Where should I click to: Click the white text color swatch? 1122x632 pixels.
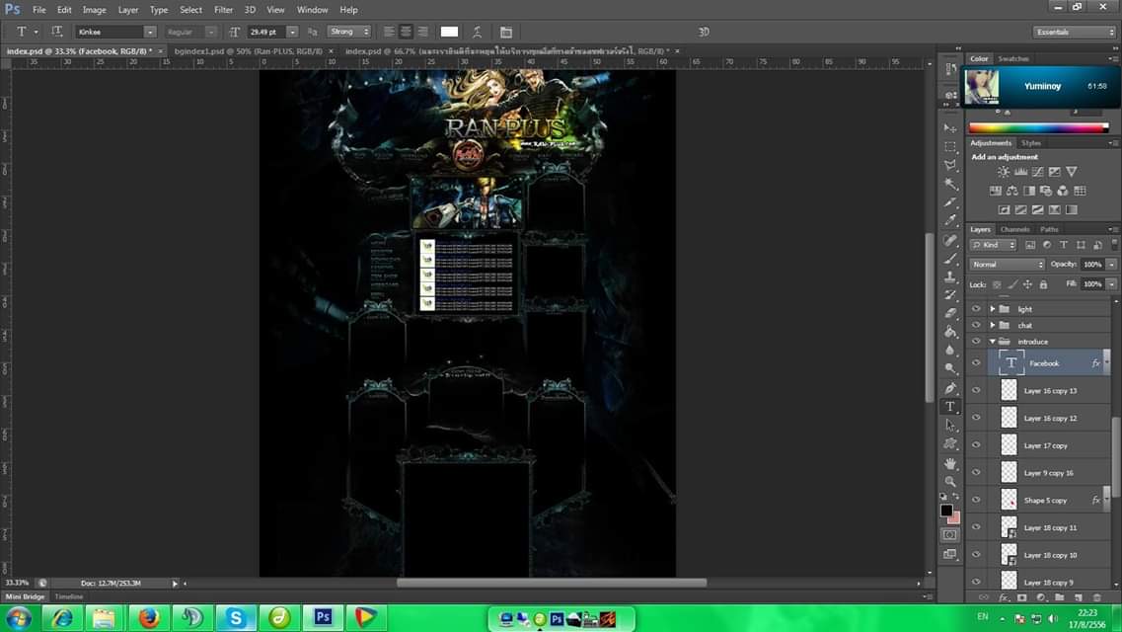coord(449,33)
